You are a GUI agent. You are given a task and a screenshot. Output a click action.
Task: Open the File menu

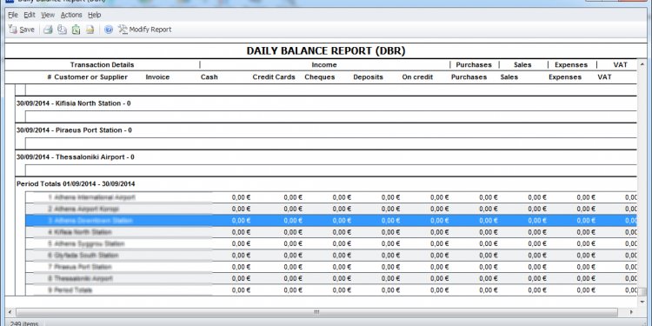tap(13, 15)
